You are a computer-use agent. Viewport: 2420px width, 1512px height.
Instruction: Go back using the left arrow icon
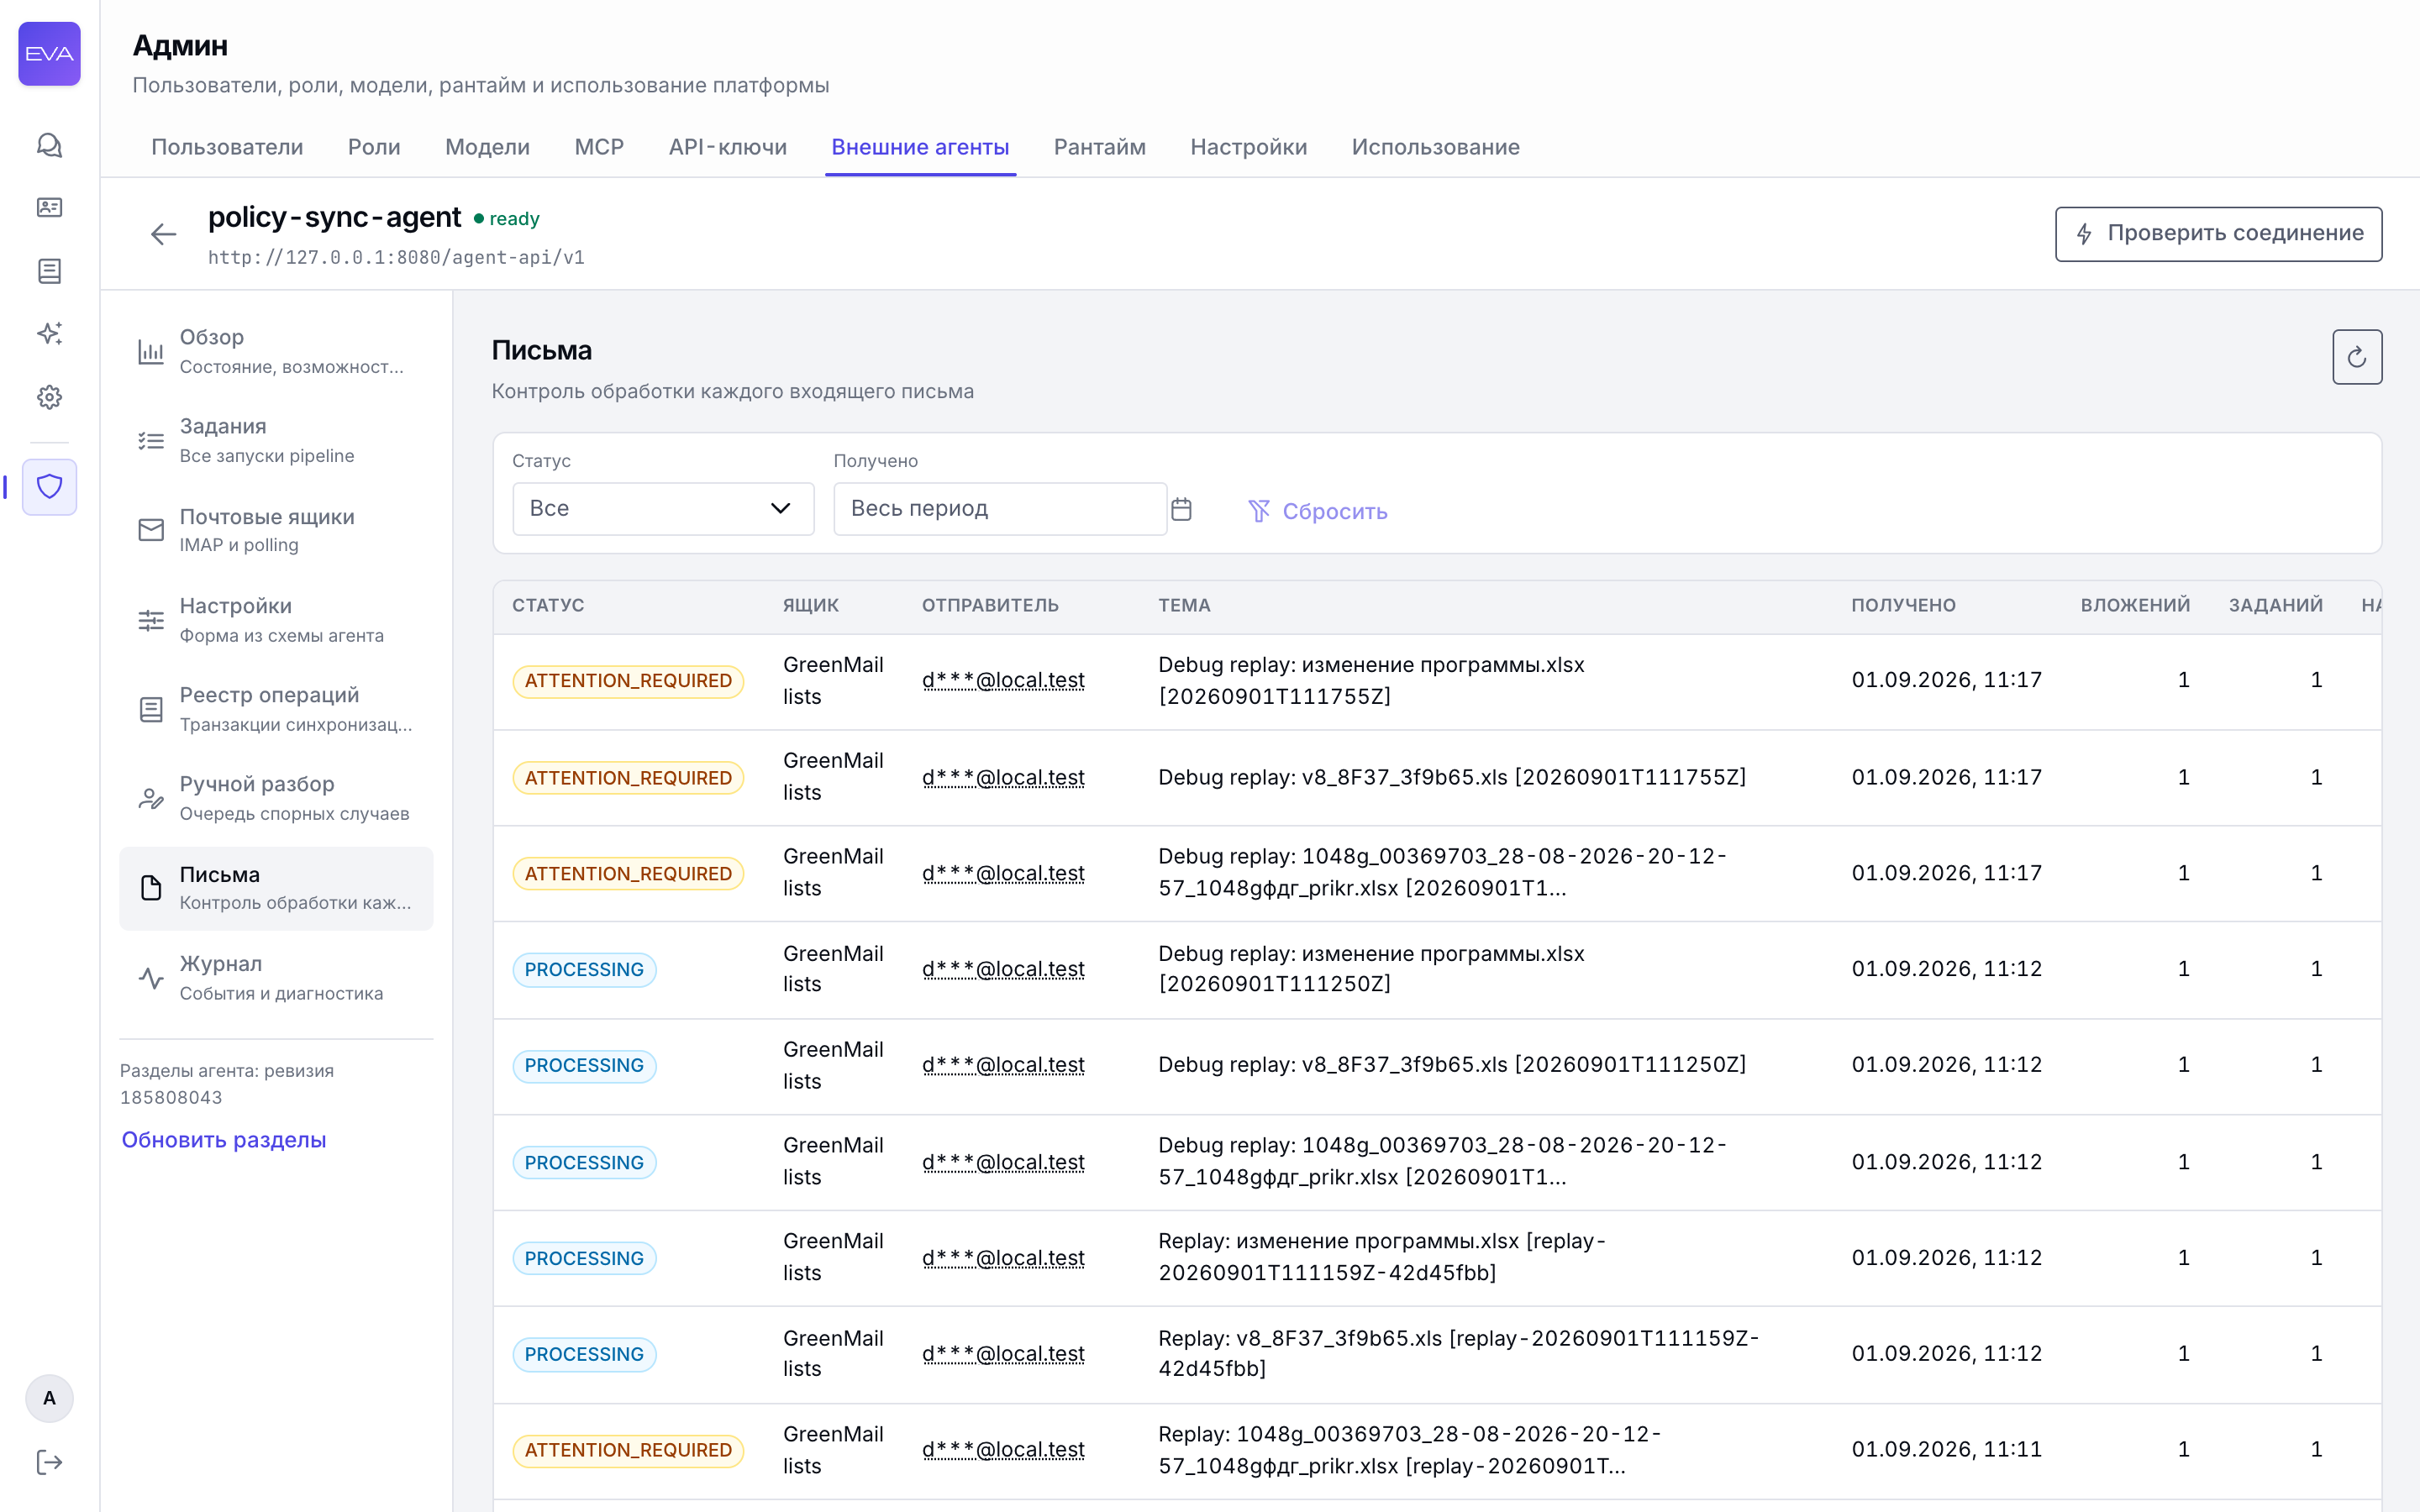tap(163, 234)
